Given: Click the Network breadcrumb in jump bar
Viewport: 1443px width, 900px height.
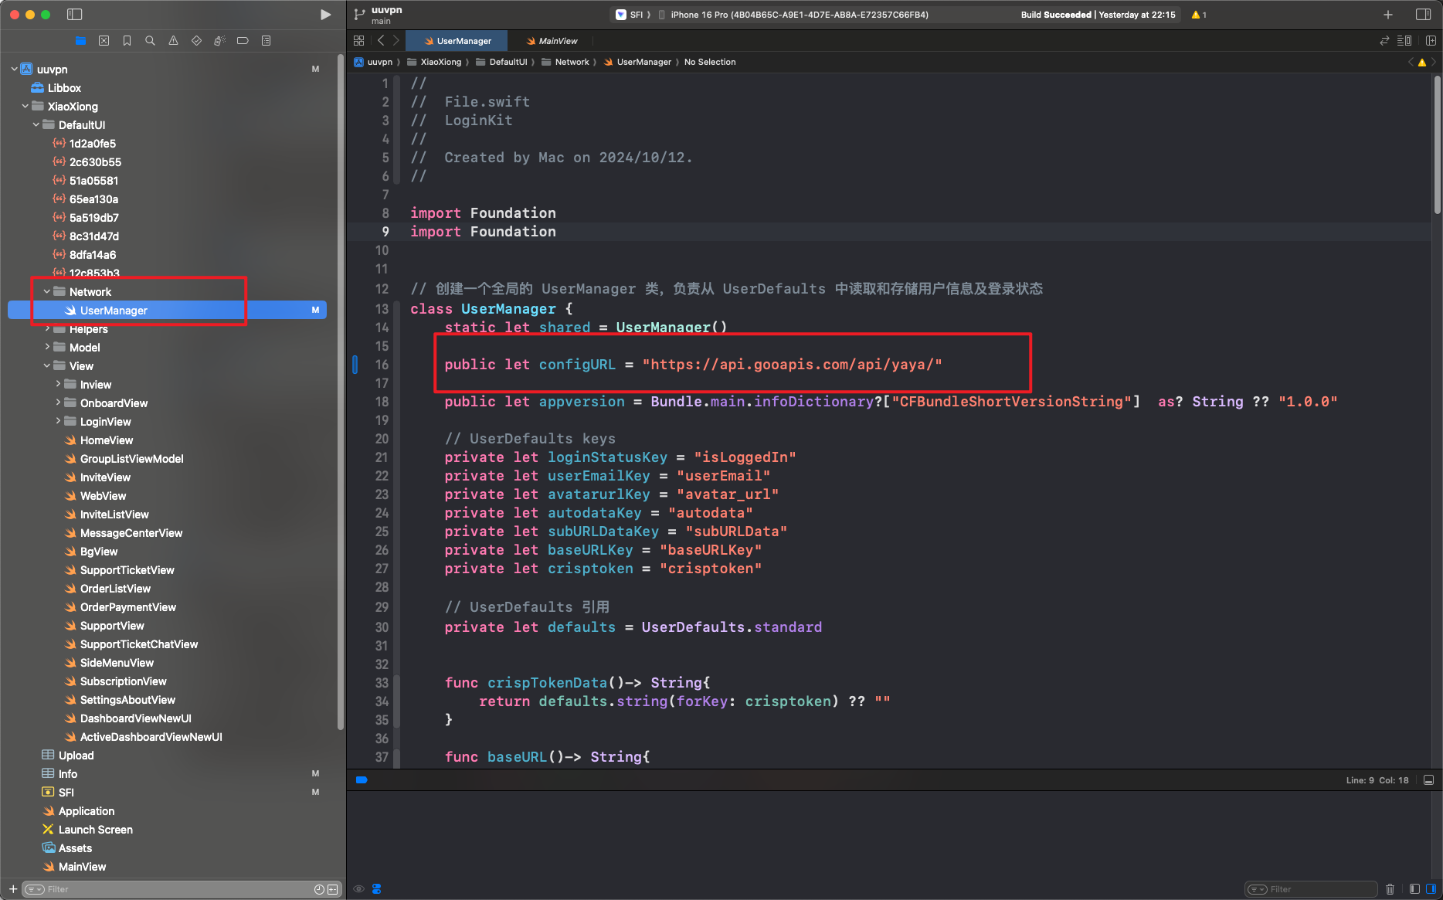Looking at the screenshot, I should click(x=565, y=62).
